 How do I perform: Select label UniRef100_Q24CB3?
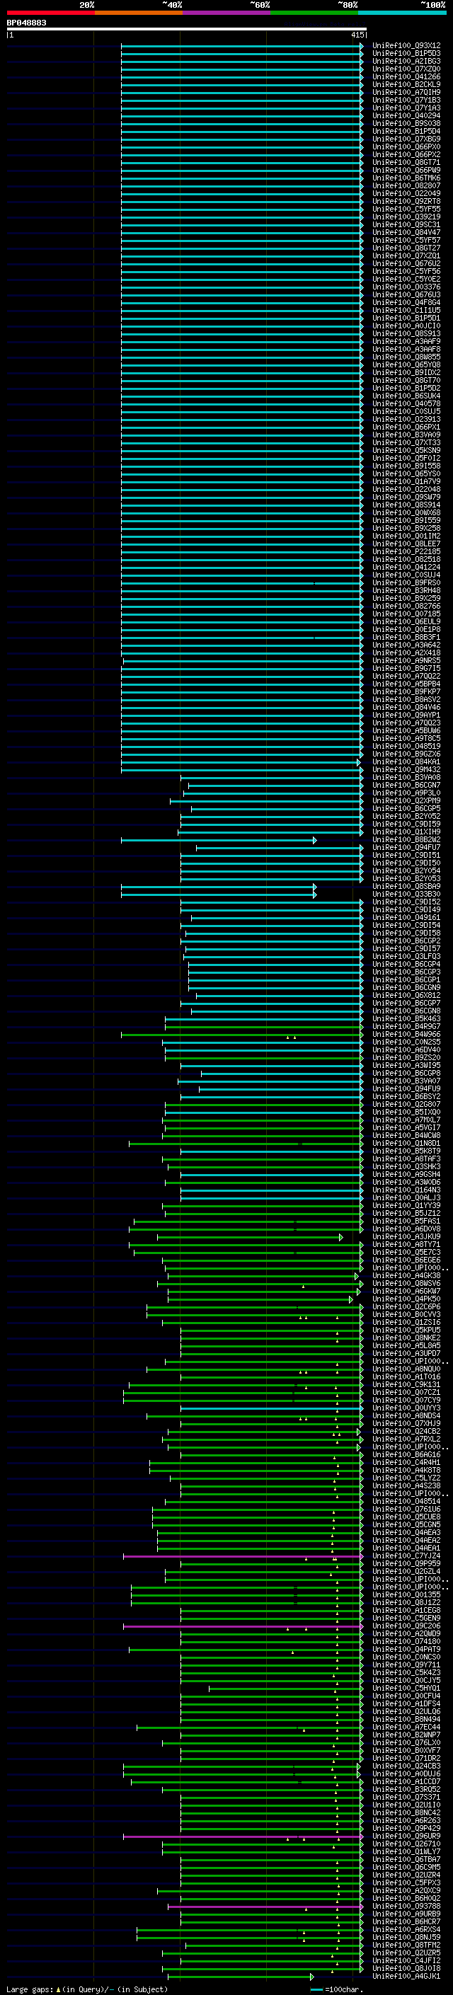[x=406, y=1766]
